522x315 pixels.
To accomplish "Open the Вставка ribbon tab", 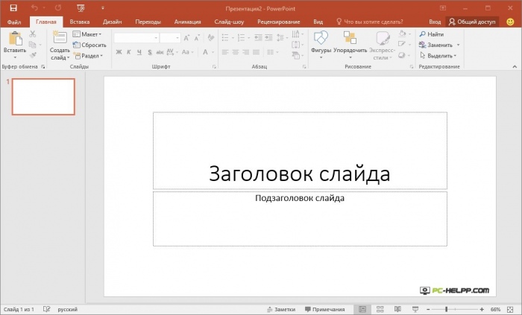I will 80,22.
